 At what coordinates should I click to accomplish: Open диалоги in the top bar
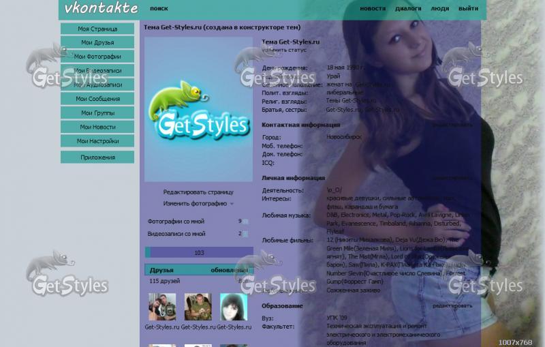[408, 8]
